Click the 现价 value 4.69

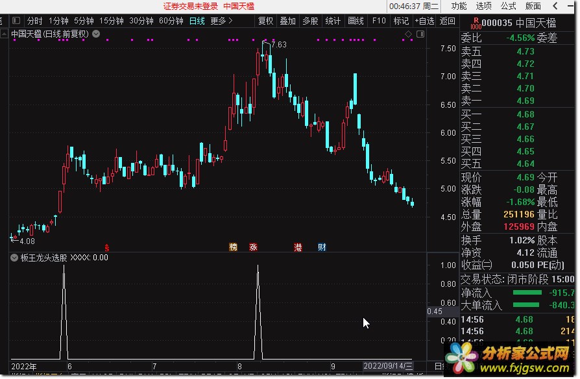click(x=526, y=177)
